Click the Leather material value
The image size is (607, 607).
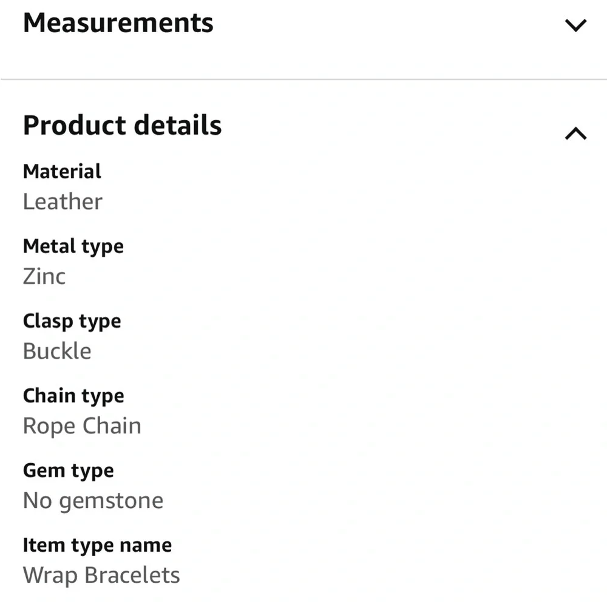coord(63,202)
